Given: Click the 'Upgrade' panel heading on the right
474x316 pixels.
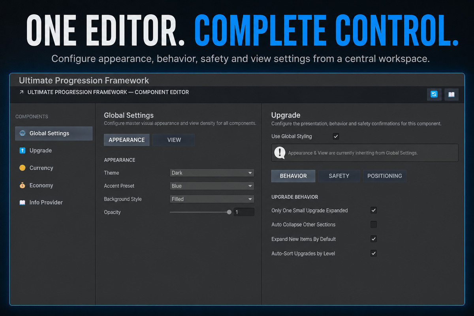Looking at the screenshot, I should [286, 115].
